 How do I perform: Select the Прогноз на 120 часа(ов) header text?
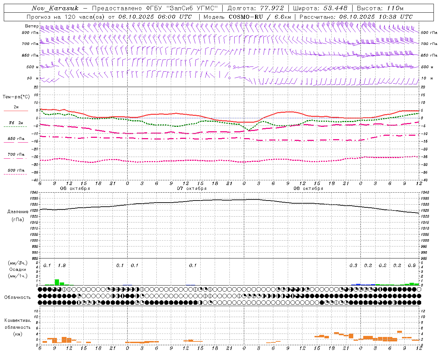tap(66, 17)
